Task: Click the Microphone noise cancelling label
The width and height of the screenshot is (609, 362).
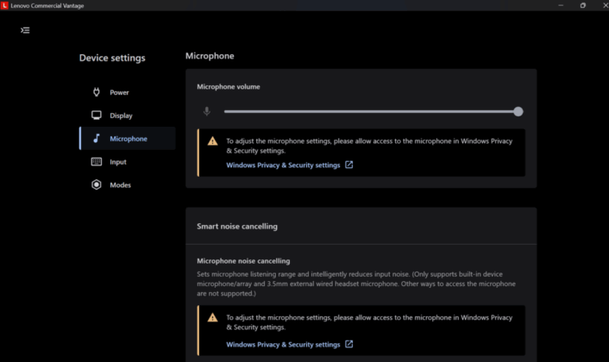Action: (243, 261)
